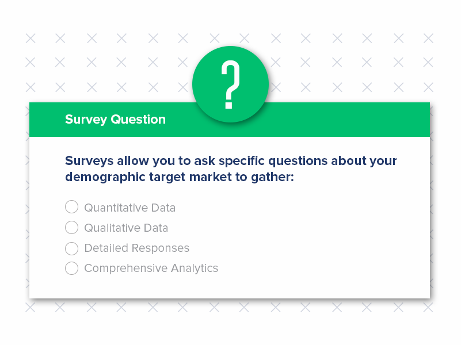The width and height of the screenshot is (461, 345).
Task: Click the Quantitative Data option label
Action: 130,208
